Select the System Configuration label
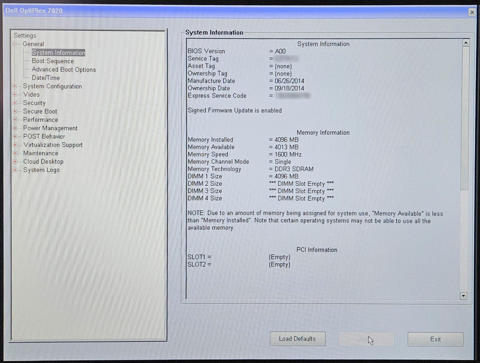 (52, 86)
